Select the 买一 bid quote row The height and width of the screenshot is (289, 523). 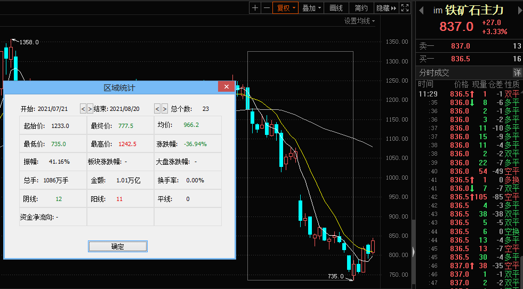(469, 59)
